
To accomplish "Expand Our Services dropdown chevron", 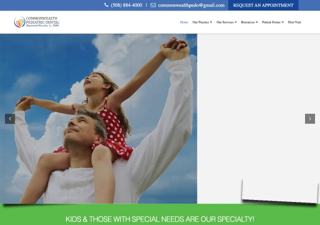I will 235,22.
